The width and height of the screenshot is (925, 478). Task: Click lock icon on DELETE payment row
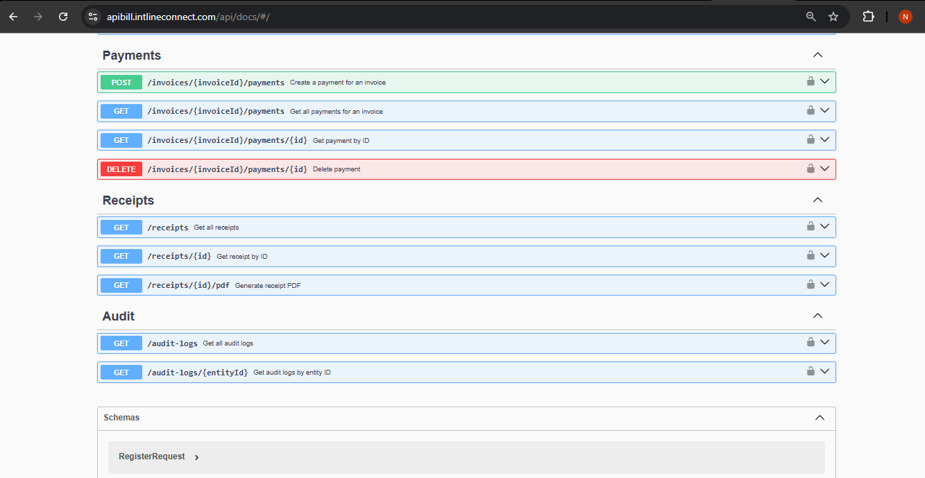[x=810, y=169]
